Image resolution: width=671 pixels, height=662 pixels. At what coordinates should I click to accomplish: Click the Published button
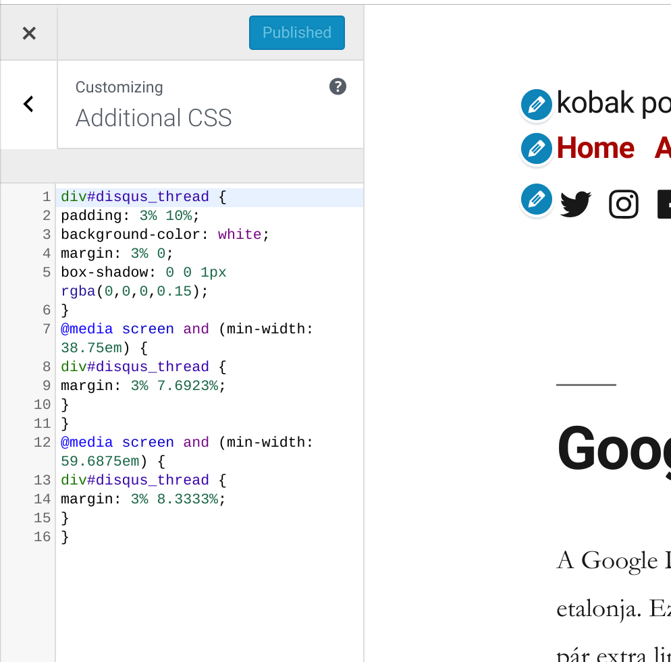click(x=296, y=32)
